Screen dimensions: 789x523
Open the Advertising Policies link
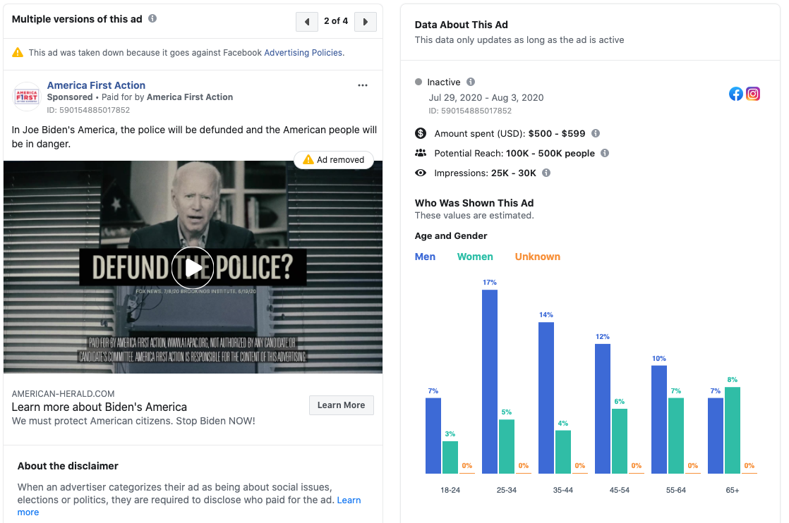(x=303, y=53)
